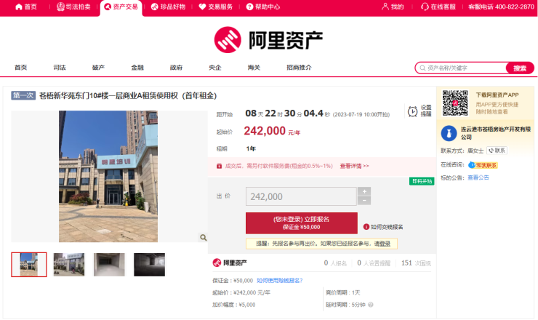Open 如何使用赊钱报名? link
538x320 pixels.
[x=280, y=281]
